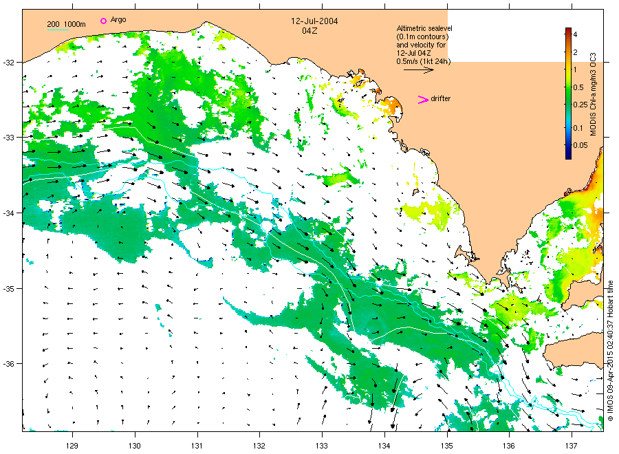Screen dimensions: 619x454
Task: Click latitude label -32
Action: [x=9, y=63]
